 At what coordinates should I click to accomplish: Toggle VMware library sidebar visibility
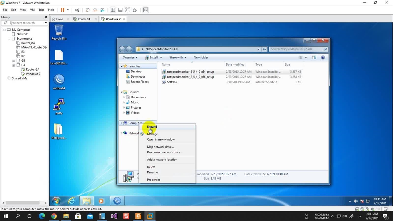(113, 10)
